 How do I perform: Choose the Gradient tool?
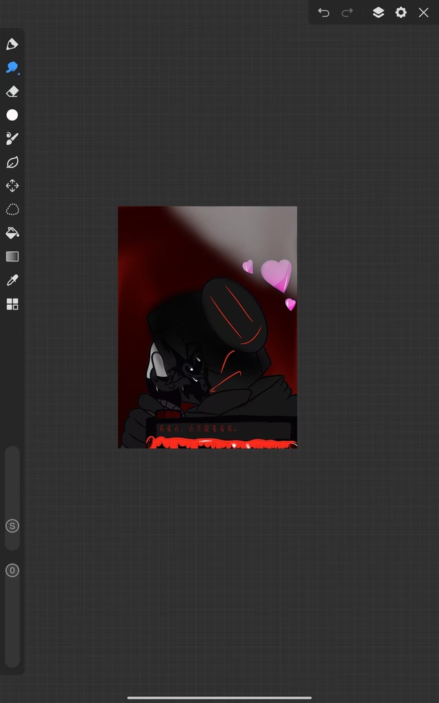(x=12, y=257)
